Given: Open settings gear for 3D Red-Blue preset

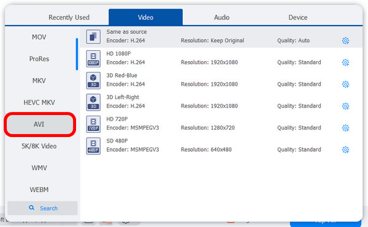Looking at the screenshot, I should [345, 84].
